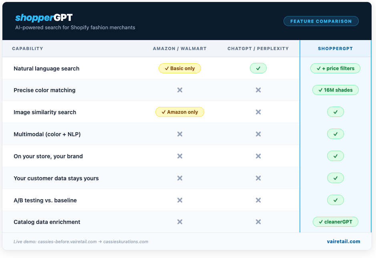Viewport: 376px width, 258px height.
Task: Select the 'Precise color matching' row label
Action: 44,90
